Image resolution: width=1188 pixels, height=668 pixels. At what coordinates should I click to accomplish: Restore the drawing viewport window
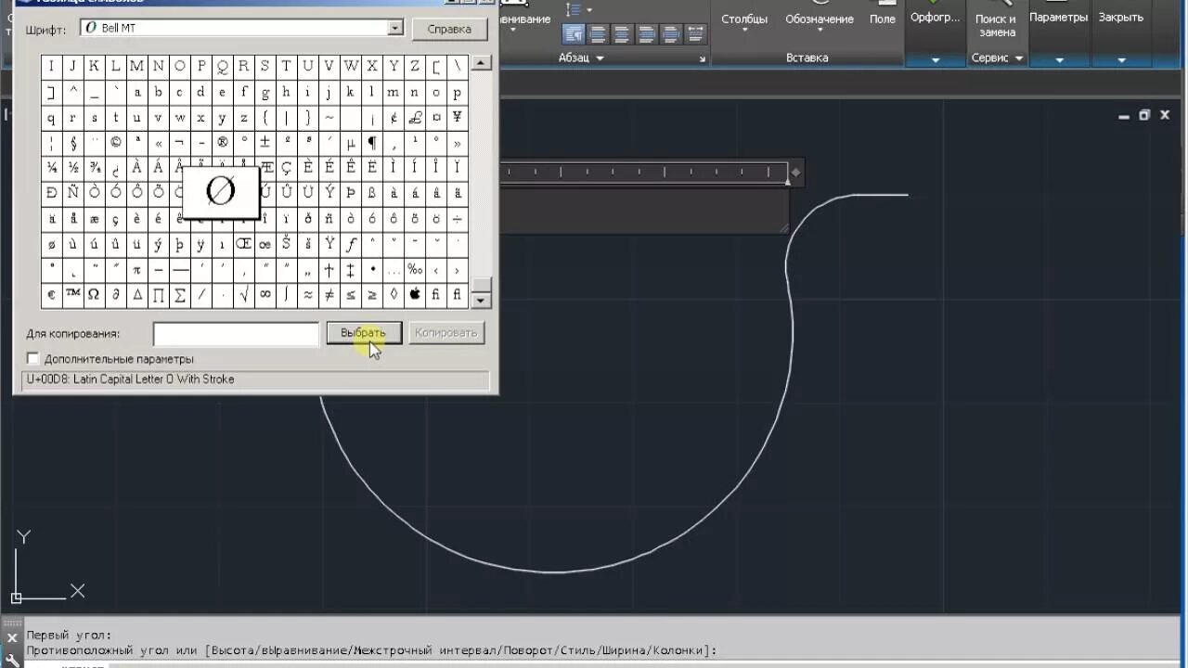tap(1144, 115)
